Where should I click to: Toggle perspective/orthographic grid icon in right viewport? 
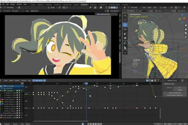(186, 37)
